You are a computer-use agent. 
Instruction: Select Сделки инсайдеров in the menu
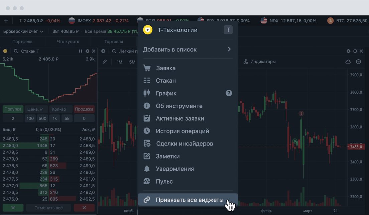[188, 144]
